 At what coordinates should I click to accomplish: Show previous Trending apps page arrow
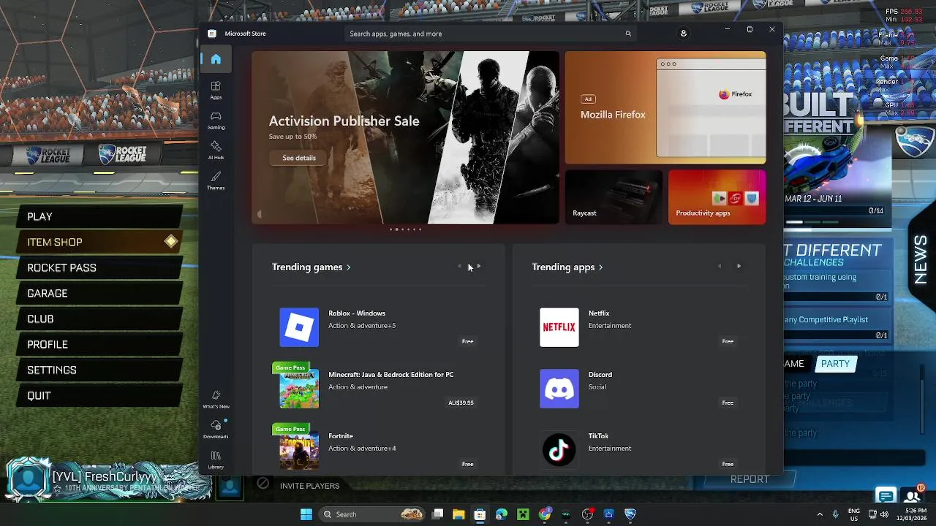coord(719,267)
